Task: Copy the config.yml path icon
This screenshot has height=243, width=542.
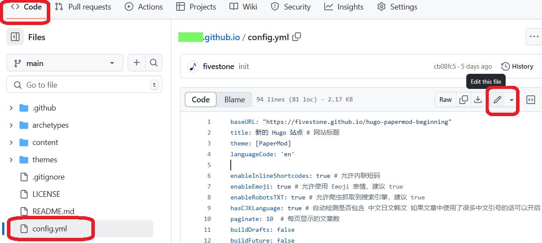Action: [297, 37]
